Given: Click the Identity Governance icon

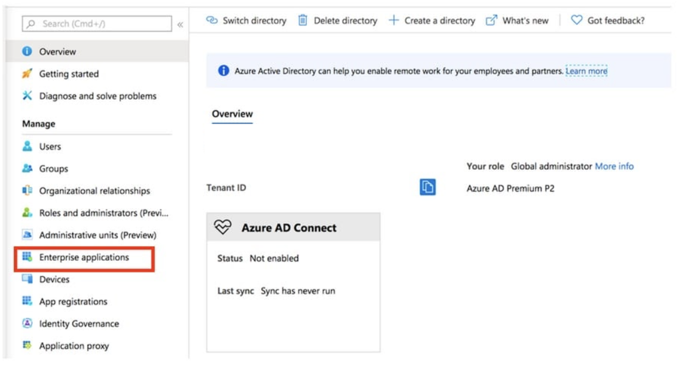Looking at the screenshot, I should [27, 323].
